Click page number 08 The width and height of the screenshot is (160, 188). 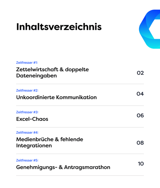click(x=140, y=143)
